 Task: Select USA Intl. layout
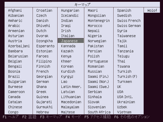tap(125, 97)
